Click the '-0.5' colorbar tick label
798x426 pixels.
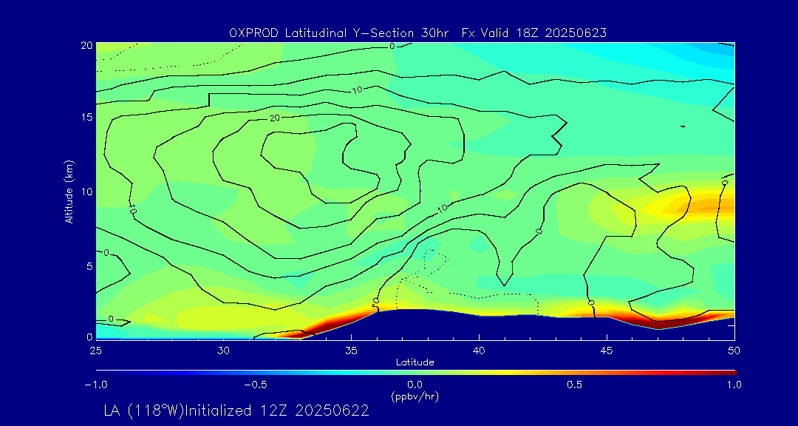(x=256, y=385)
